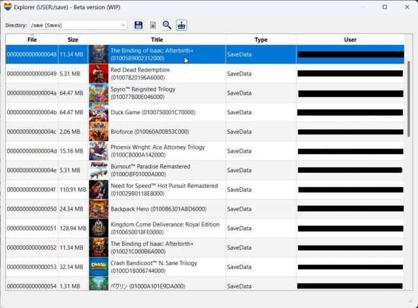
Task: Toggle the joystick games toolbar icon
Action: click(182, 25)
